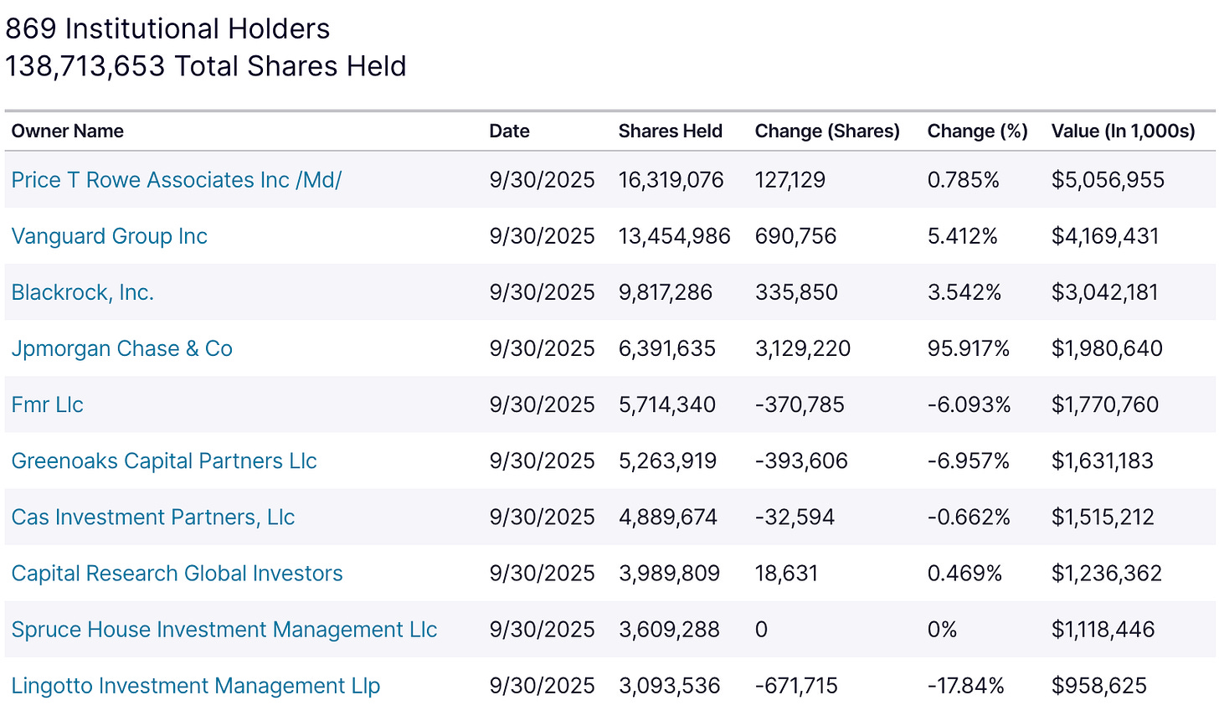Click the 869 Institutional Holders heading
This screenshot has width=1219, height=726.
click(167, 28)
